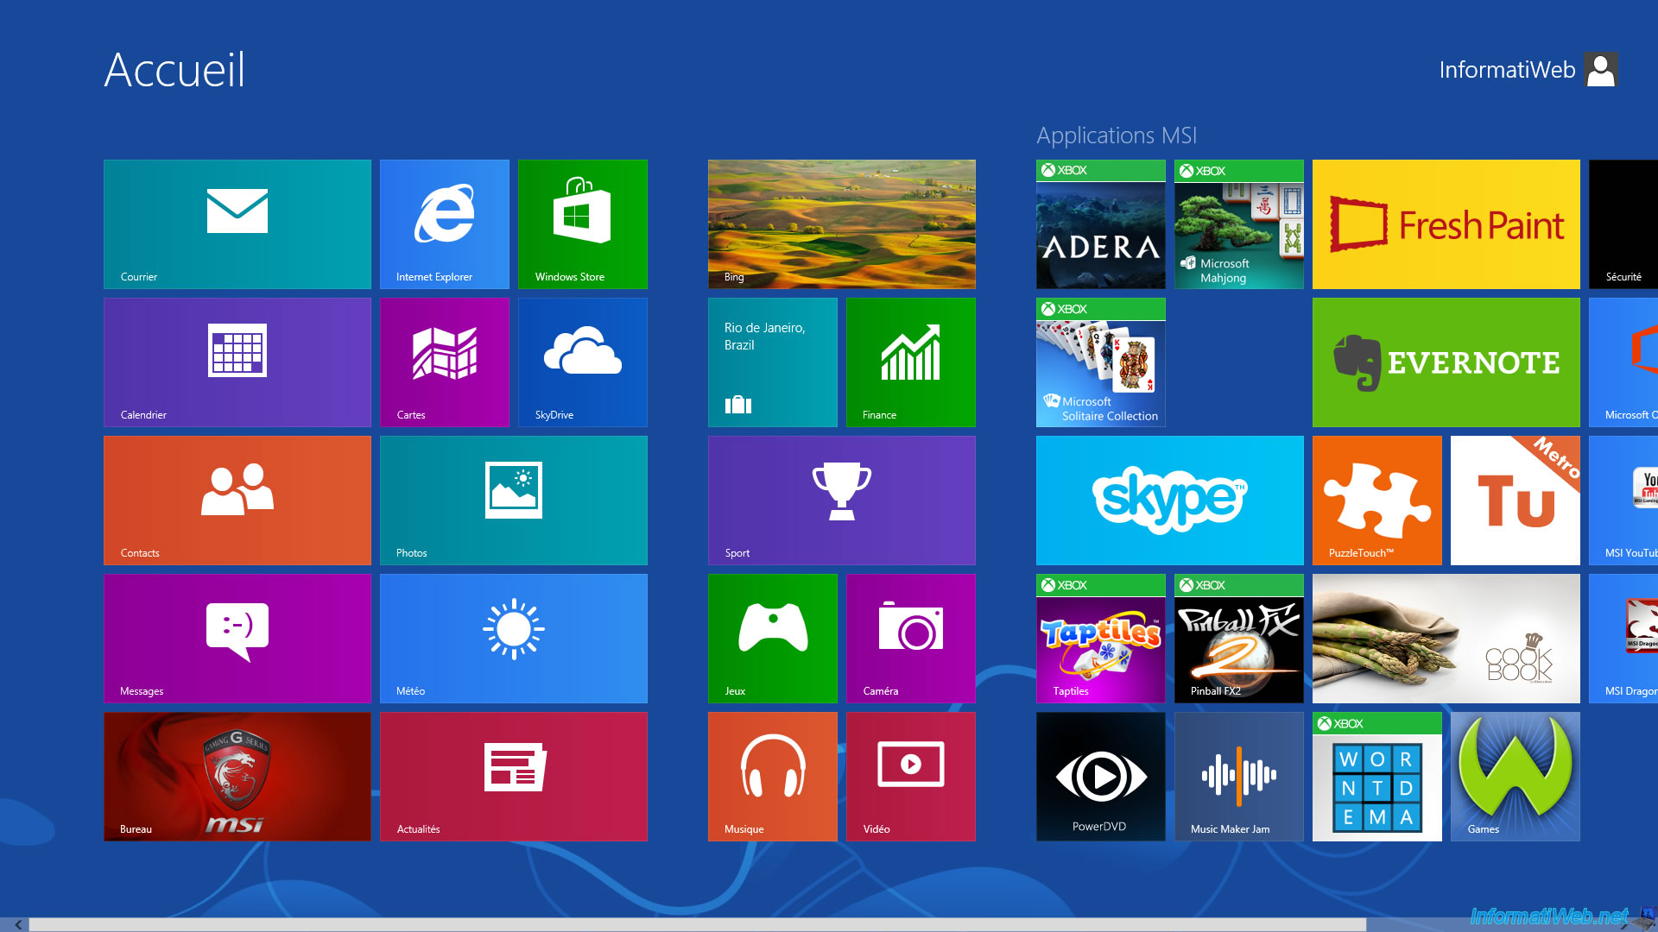Open the Music Maker Jam tile
Screen dimensions: 1658x932
click(x=1239, y=777)
